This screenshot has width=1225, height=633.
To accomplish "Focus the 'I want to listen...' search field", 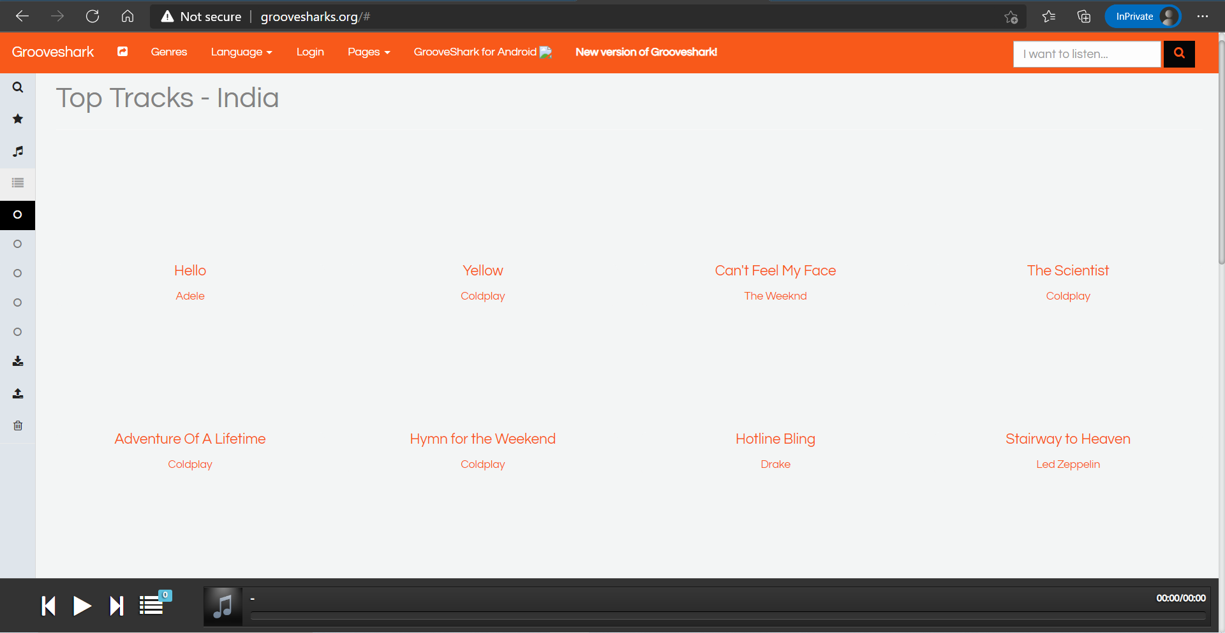I will [x=1087, y=54].
